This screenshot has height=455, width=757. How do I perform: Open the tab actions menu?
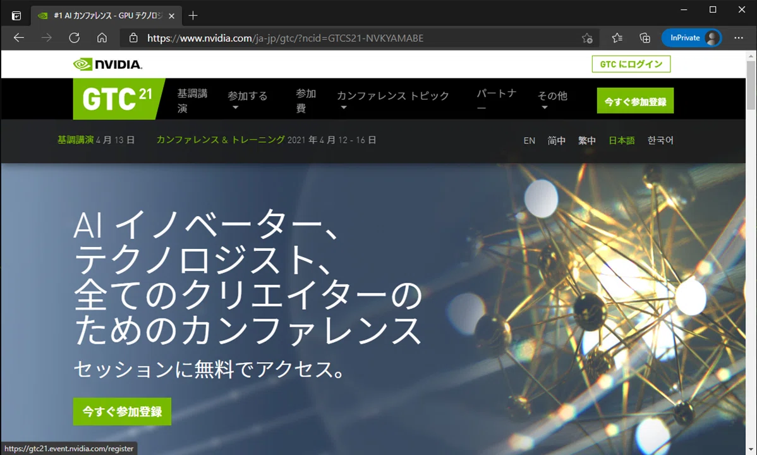(16, 16)
